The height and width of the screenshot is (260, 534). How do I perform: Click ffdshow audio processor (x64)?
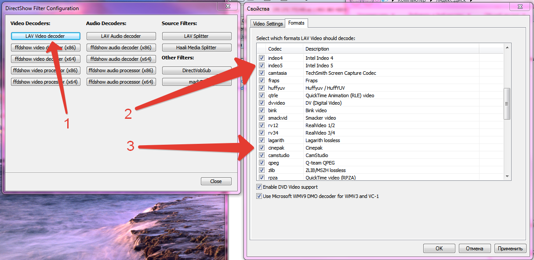tap(121, 81)
